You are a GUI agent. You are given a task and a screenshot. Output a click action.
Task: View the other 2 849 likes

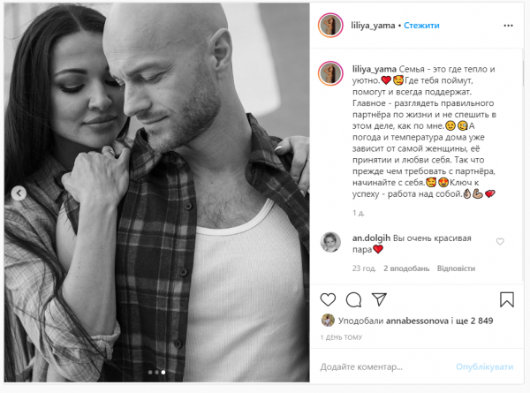pyautogui.click(x=474, y=321)
